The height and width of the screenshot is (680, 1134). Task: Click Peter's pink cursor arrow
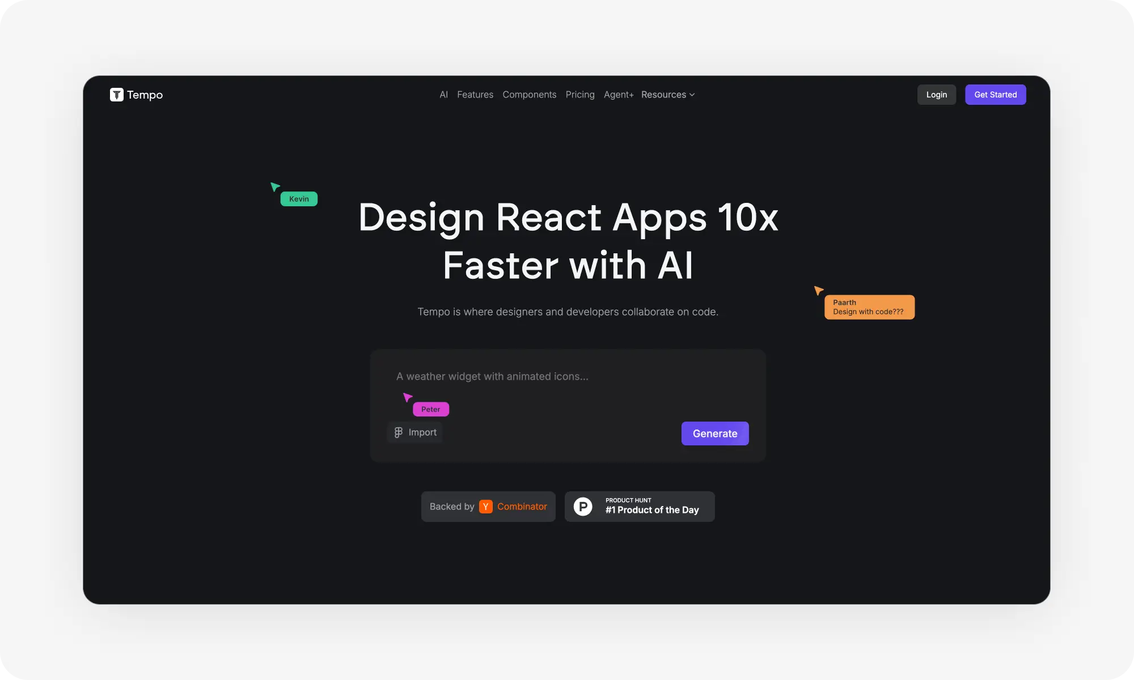click(x=407, y=397)
